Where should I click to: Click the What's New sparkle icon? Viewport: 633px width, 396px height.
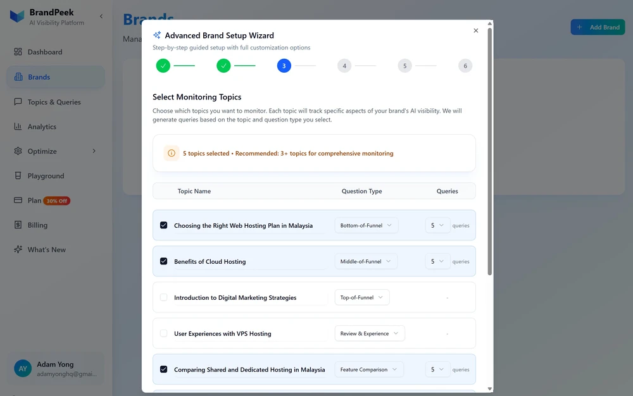18,249
